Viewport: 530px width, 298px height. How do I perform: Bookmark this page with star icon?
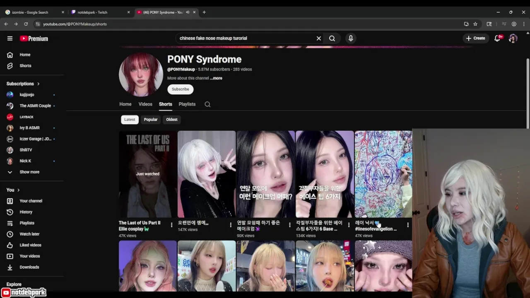[475, 24]
